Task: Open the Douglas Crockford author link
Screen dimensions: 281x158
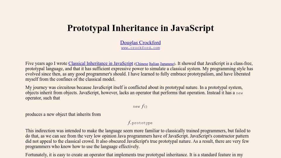Action: pyautogui.click(x=140, y=43)
